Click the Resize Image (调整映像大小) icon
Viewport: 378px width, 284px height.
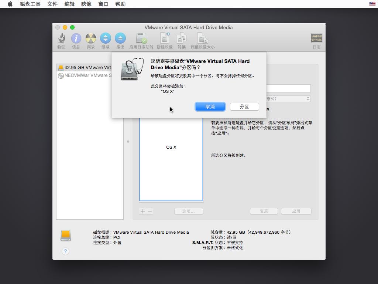203,38
